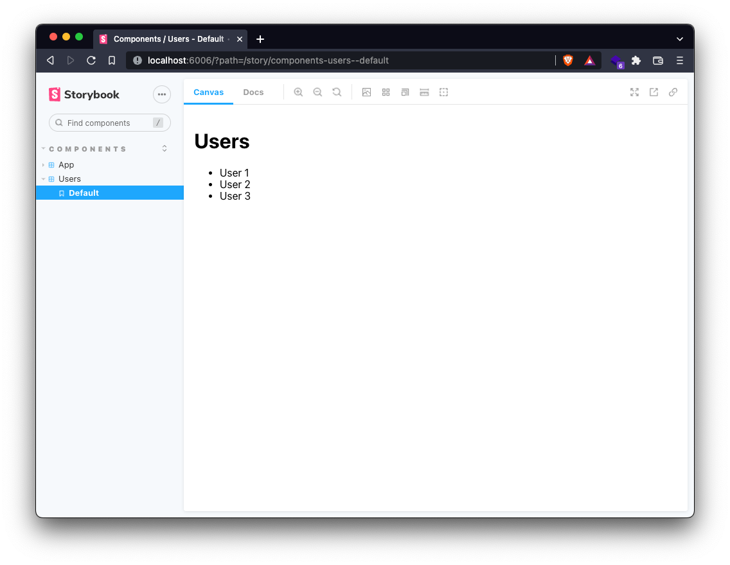The height and width of the screenshot is (565, 730).
Task: Open the browser hamburger menu
Action: coord(680,60)
